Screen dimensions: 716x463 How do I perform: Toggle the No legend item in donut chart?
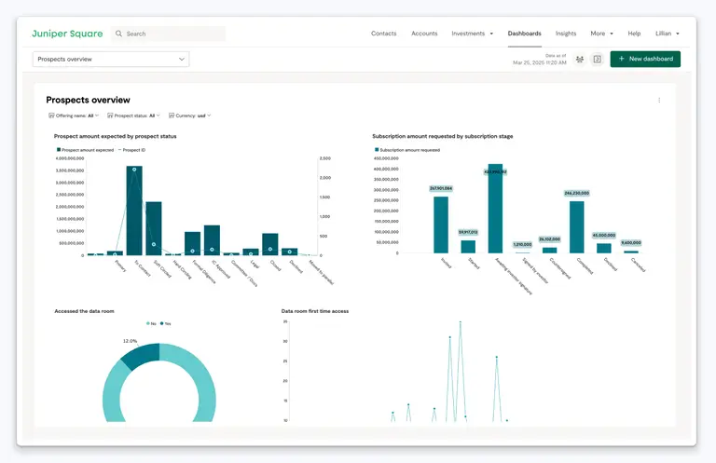point(151,323)
